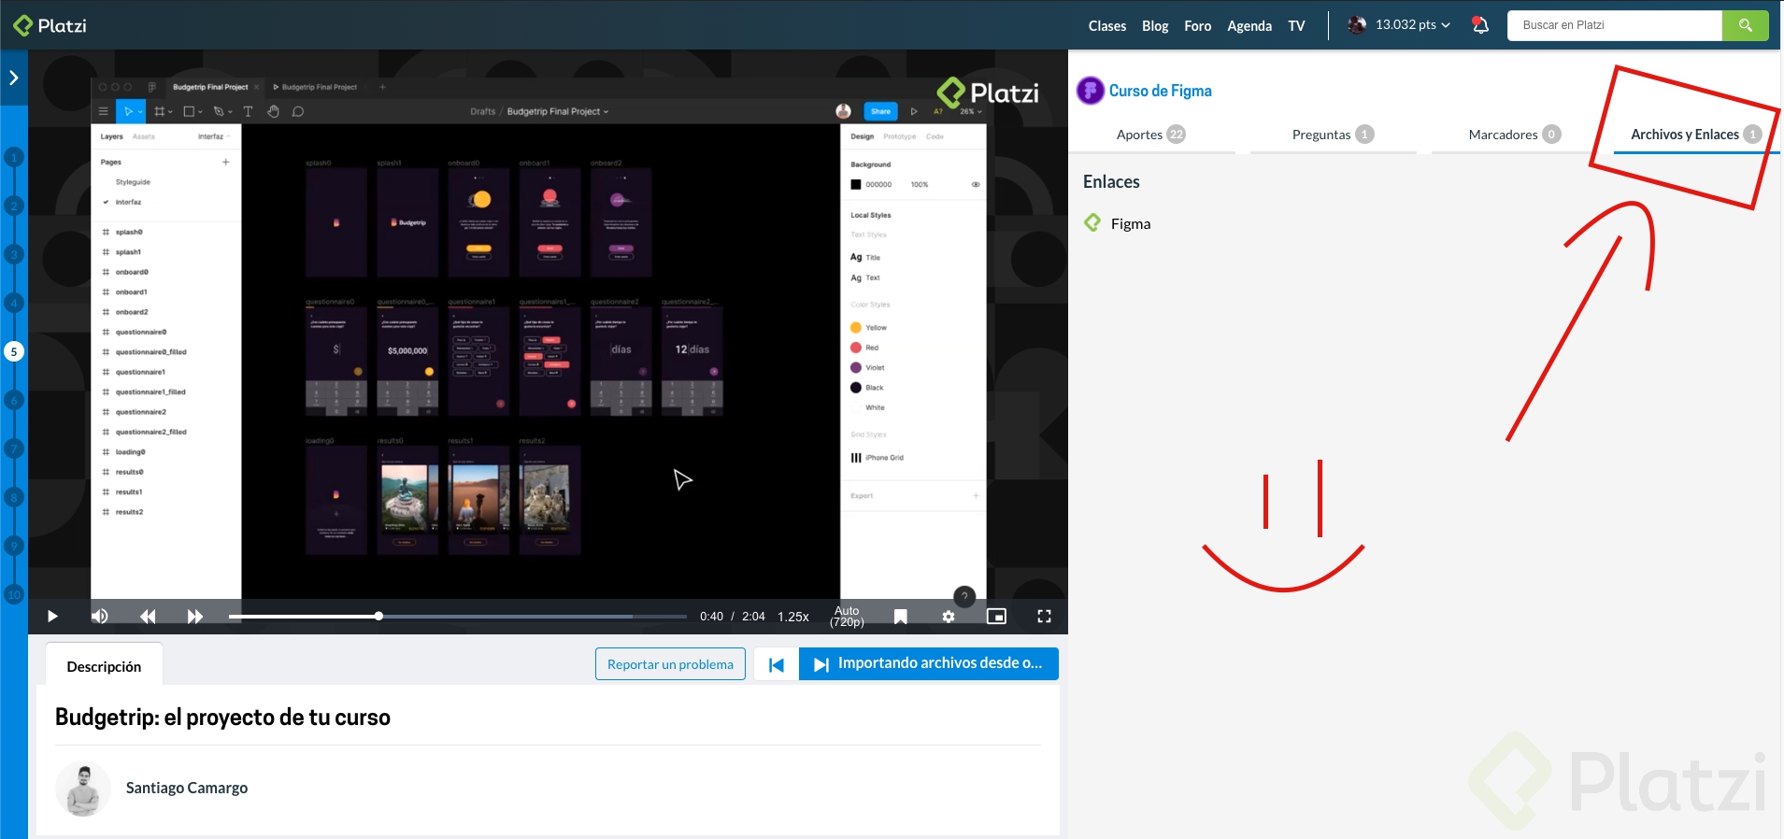Image resolution: width=1784 pixels, height=839 pixels.
Task: Click the video progress bar handle
Action: (x=378, y=616)
